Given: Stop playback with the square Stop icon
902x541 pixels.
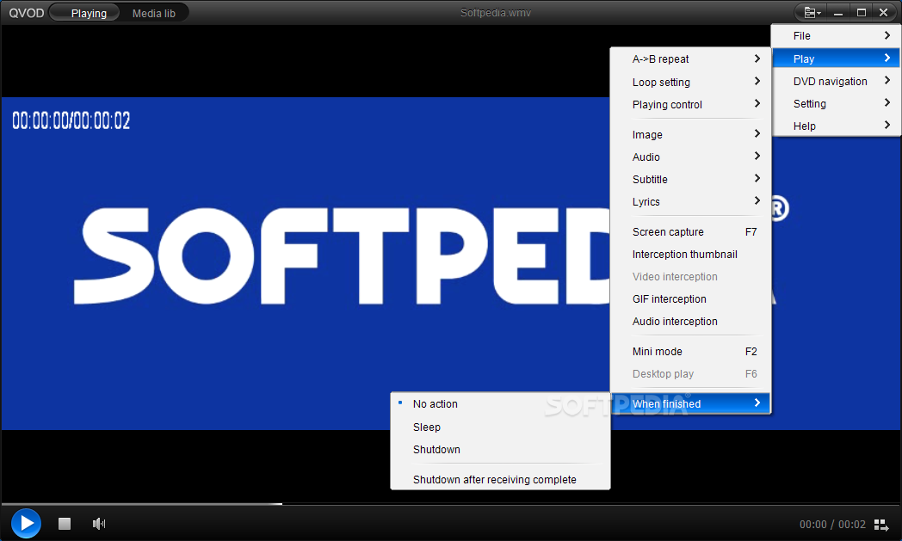Looking at the screenshot, I should tap(65, 524).
